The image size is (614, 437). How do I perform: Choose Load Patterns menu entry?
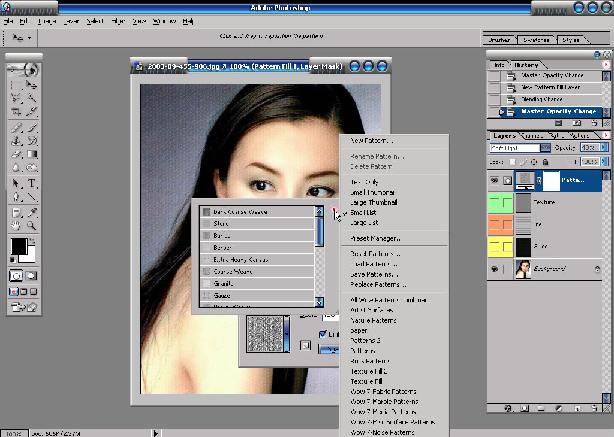(374, 264)
